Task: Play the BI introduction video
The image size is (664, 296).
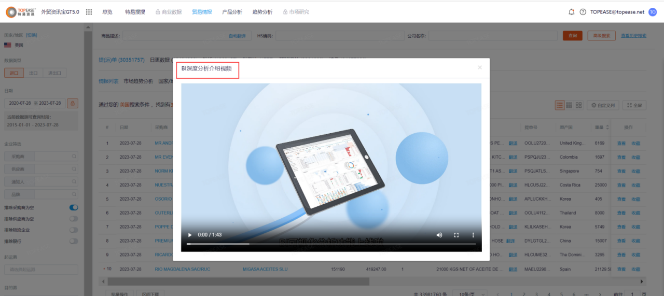Action: click(189, 235)
